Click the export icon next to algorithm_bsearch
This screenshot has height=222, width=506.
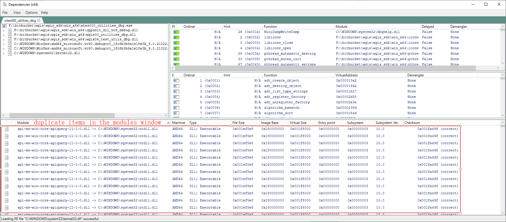(176, 108)
